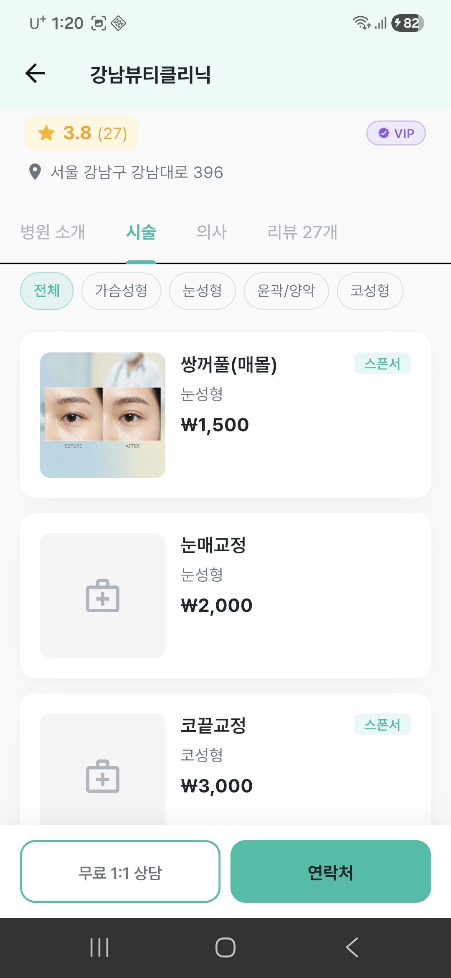Tap the back arrow in header
The image size is (451, 978).
click(x=35, y=74)
